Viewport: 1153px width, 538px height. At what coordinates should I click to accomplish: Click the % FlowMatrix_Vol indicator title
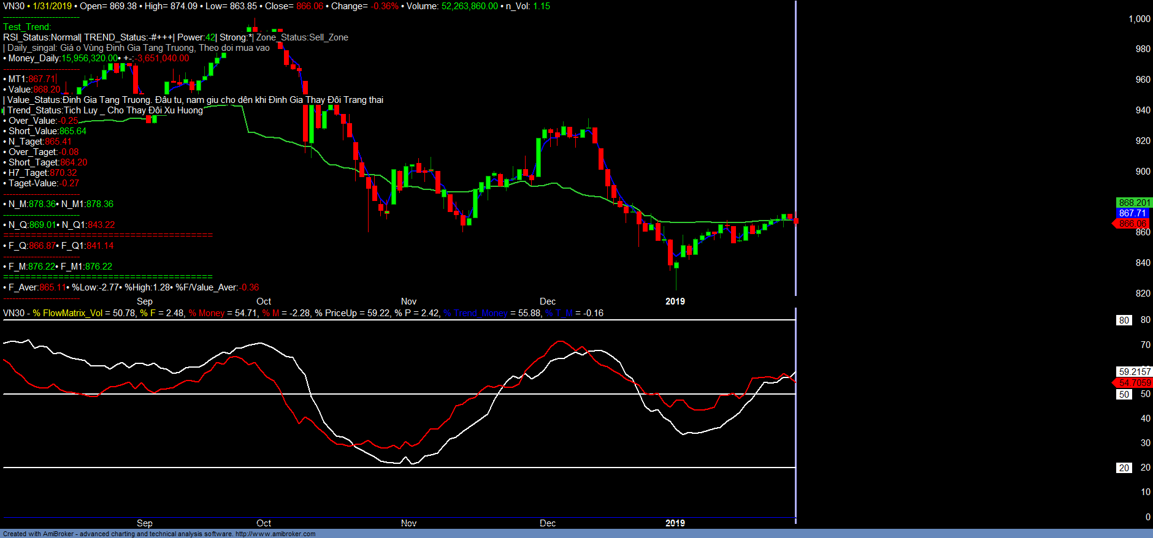tap(67, 313)
